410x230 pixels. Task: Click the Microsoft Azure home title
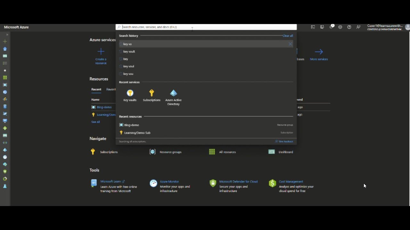16,27
